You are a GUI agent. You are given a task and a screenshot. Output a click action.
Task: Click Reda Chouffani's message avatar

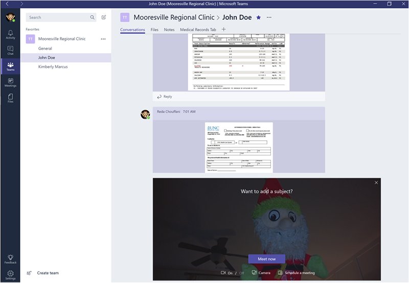(145, 114)
